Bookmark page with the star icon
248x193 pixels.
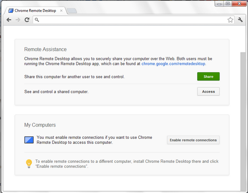[x=231, y=19]
